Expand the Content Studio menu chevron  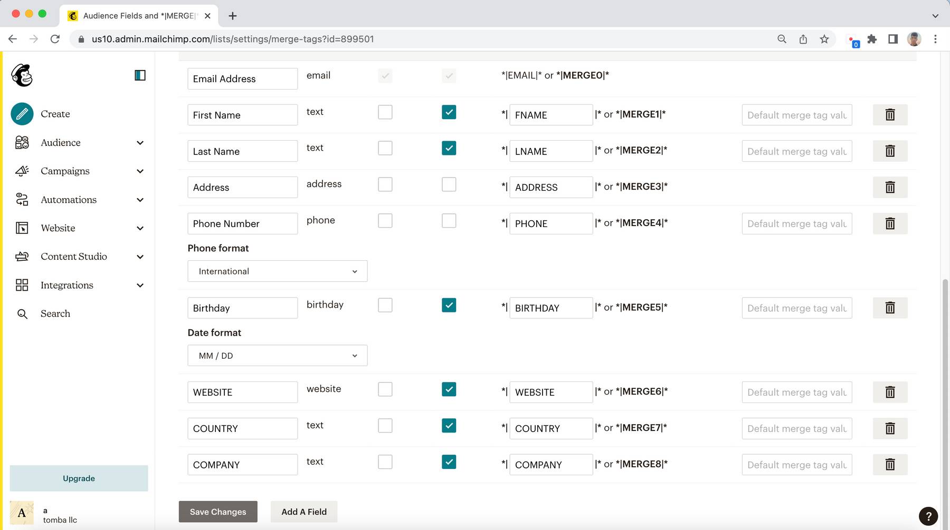[x=140, y=257]
